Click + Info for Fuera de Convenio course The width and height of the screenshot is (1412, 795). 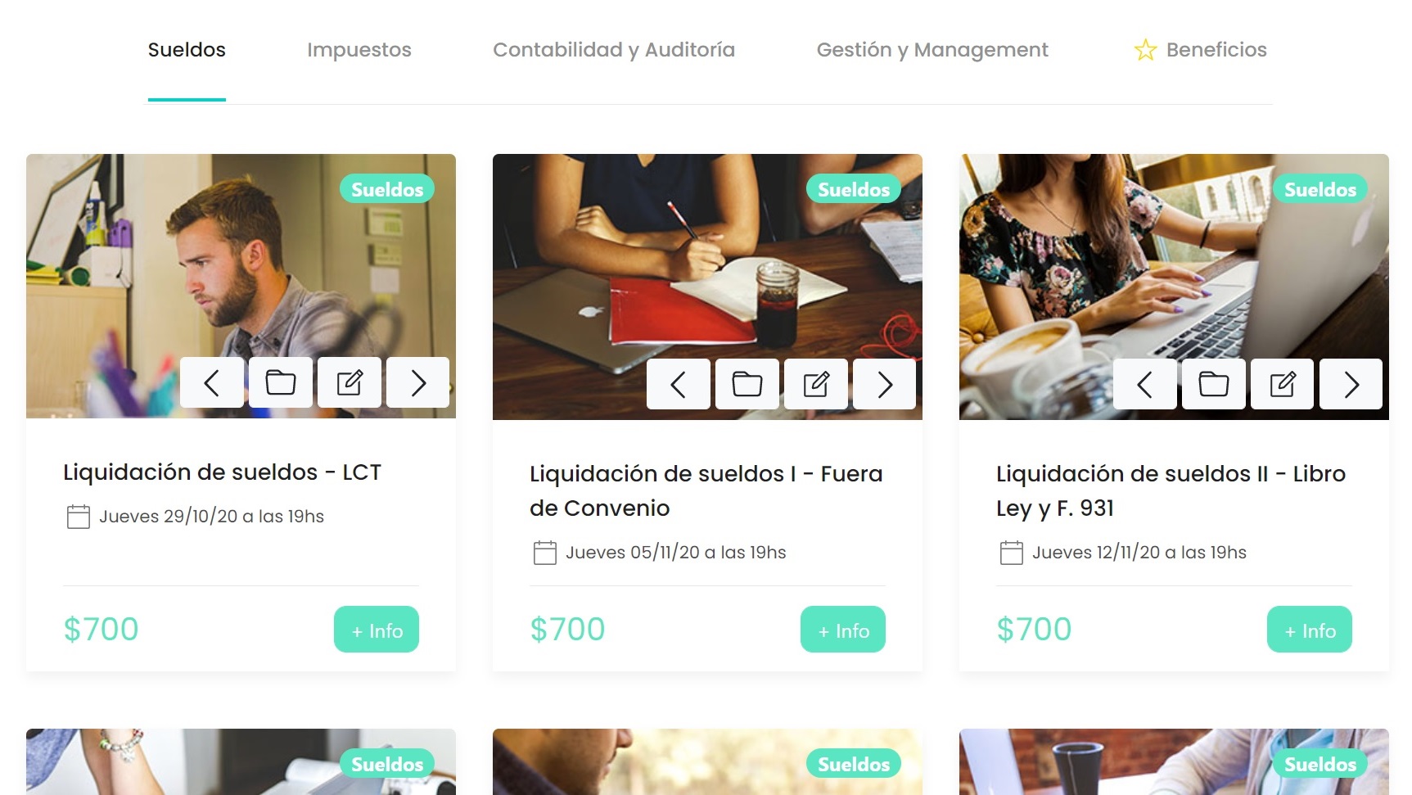tap(843, 630)
